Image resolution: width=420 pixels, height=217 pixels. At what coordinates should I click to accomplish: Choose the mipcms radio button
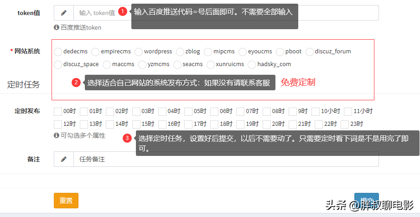pos(208,52)
